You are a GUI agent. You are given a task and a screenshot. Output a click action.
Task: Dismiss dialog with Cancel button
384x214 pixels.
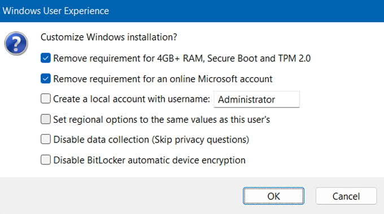pyautogui.click(x=346, y=196)
